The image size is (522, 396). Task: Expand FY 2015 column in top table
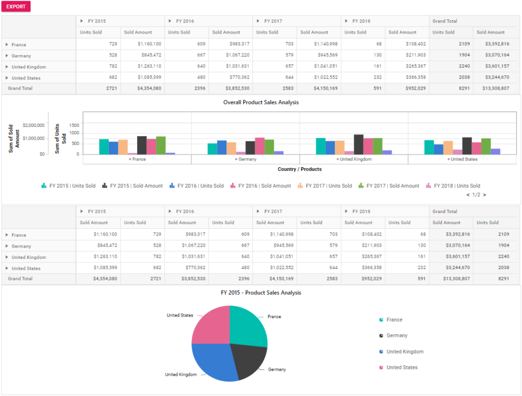point(82,21)
